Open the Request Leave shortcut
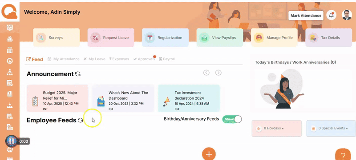 pos(111,38)
